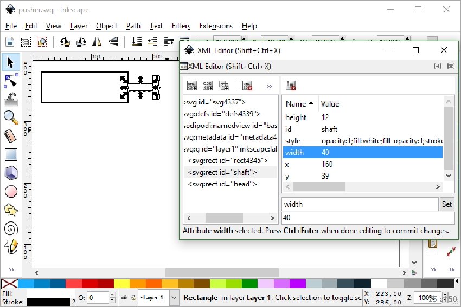Screen dimensions: 461x307
Task: Click the remove-color X swatch
Action: tap(9, 284)
